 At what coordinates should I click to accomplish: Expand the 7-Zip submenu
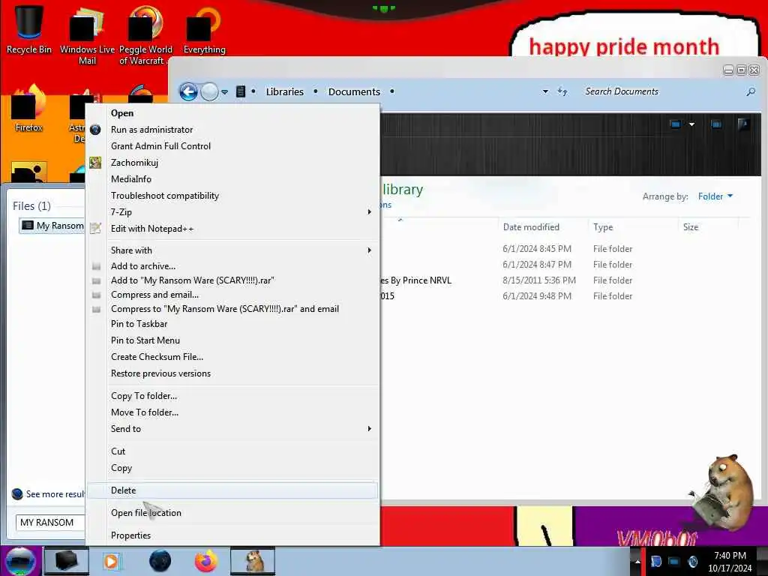point(232,212)
